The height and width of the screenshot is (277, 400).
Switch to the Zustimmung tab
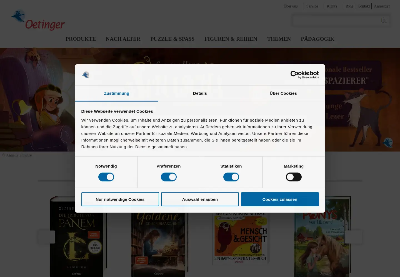tap(117, 93)
